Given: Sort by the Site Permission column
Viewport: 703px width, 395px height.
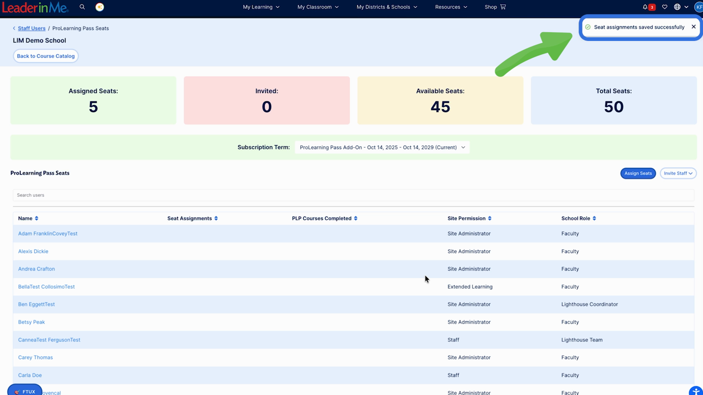Looking at the screenshot, I should click(469, 218).
